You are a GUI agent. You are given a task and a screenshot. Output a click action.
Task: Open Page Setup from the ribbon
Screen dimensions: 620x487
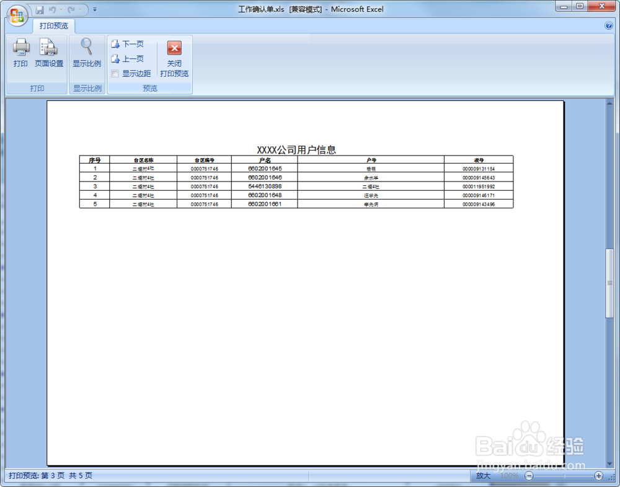49,53
